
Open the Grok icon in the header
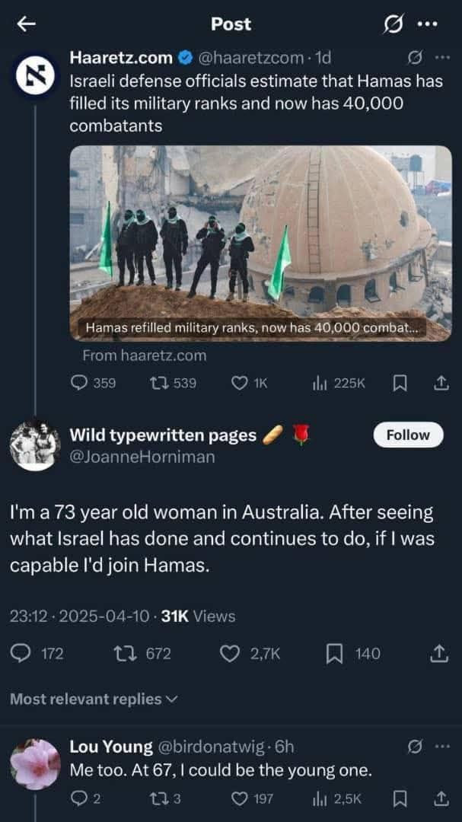[393, 24]
